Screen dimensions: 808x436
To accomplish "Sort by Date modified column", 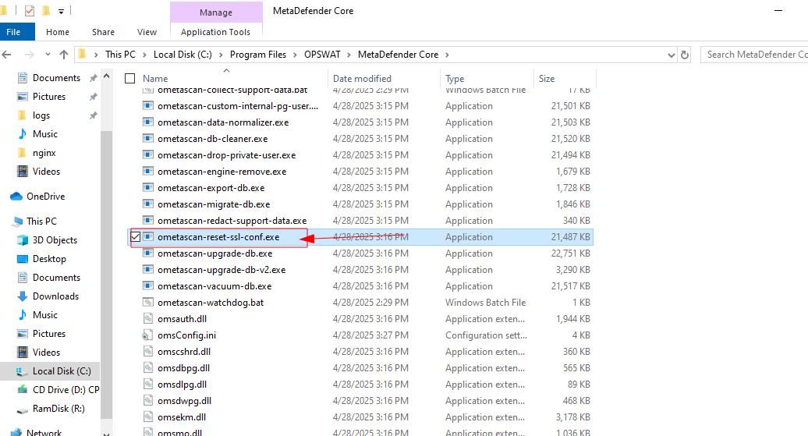I will pyautogui.click(x=362, y=78).
